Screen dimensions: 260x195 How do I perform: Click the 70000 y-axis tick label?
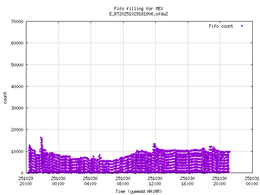15,22
